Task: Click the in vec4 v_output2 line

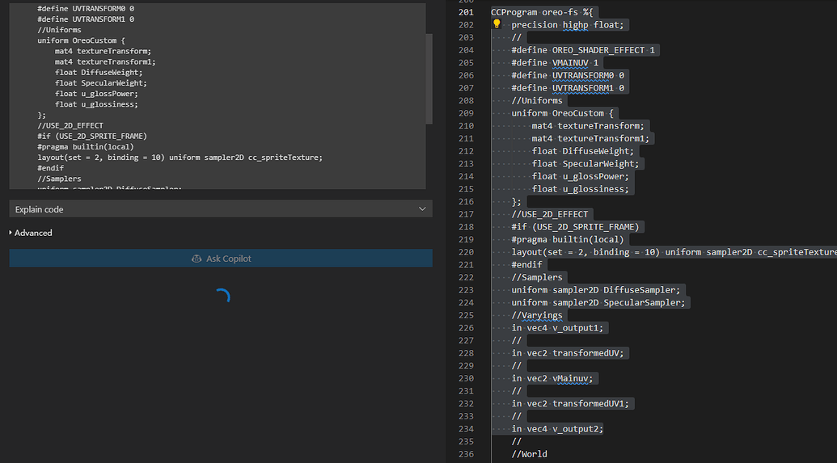Action: click(x=557, y=428)
